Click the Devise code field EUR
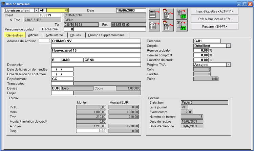The height and width of the screenshot is (151, 254). point(56,89)
